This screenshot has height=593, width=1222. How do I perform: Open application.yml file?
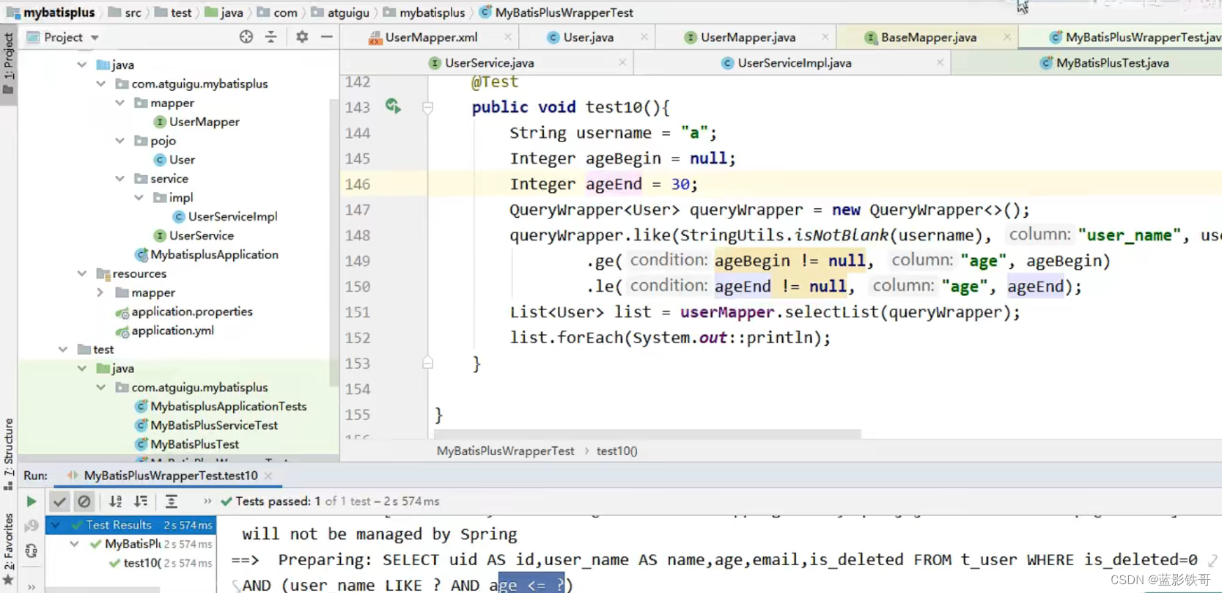pyautogui.click(x=164, y=331)
